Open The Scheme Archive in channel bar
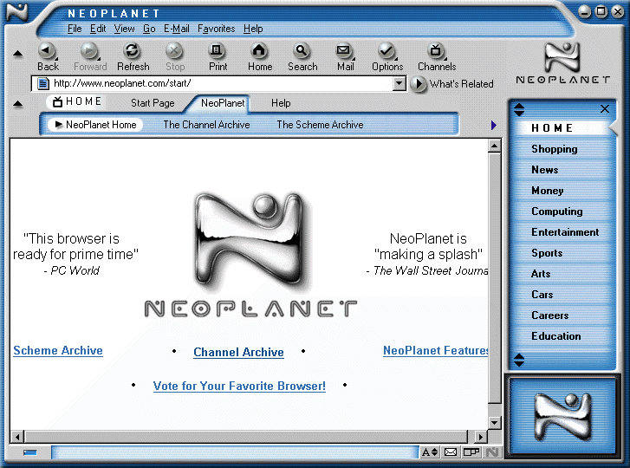 pyautogui.click(x=320, y=125)
